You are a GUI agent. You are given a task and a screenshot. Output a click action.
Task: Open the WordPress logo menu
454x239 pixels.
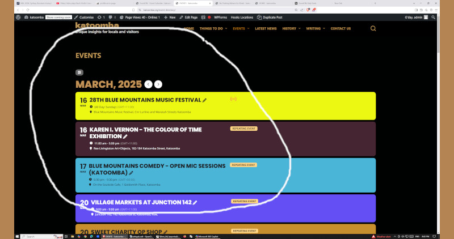click(x=18, y=18)
